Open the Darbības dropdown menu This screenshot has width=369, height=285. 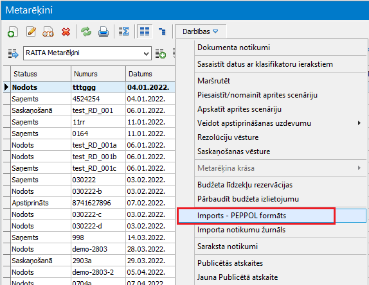201,31
